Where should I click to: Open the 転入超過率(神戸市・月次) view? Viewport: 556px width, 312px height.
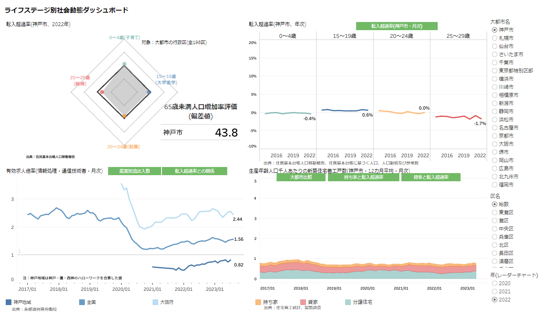[x=397, y=26]
